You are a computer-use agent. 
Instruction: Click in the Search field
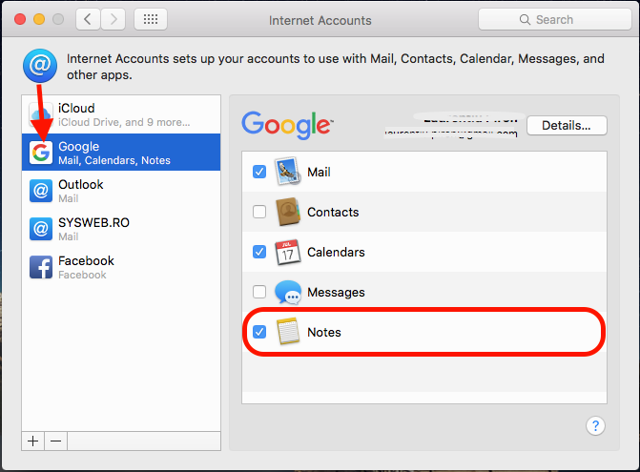pyautogui.click(x=555, y=19)
